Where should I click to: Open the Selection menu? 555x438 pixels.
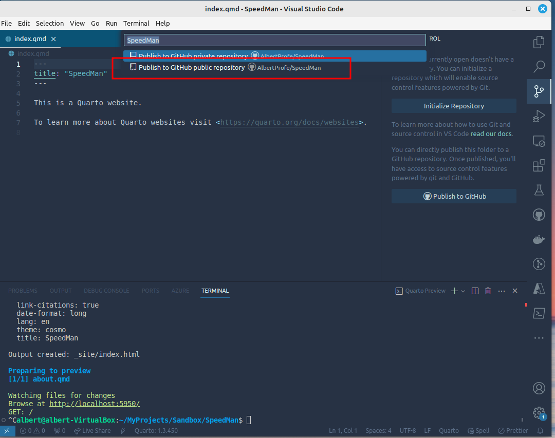pyautogui.click(x=49, y=23)
